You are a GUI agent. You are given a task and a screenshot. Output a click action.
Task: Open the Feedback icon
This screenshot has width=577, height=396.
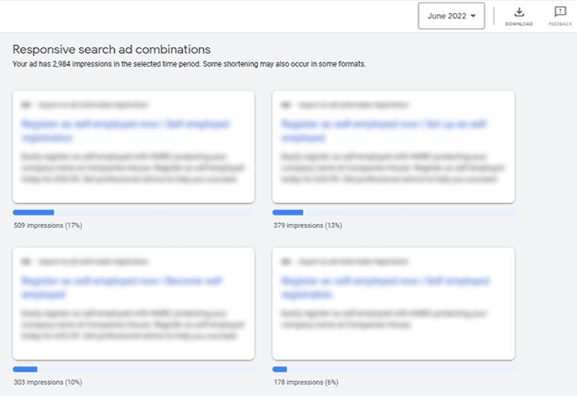click(x=560, y=12)
